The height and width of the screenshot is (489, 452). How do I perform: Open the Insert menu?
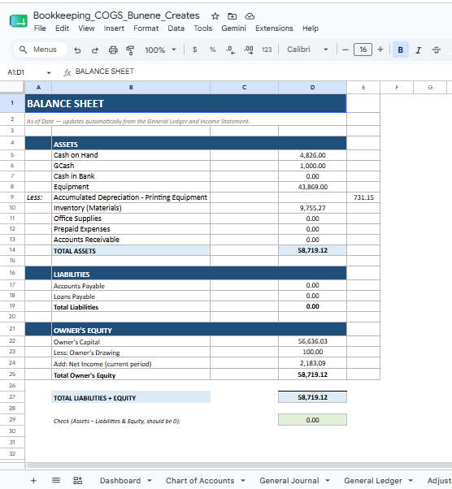(114, 28)
